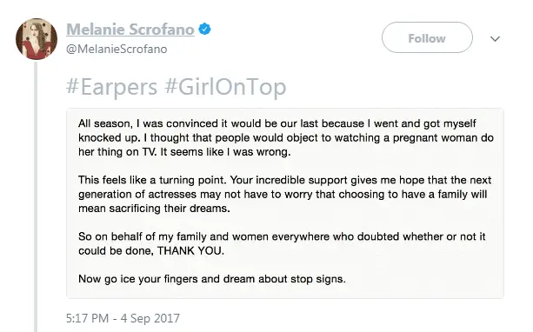Open the attached text image

285,203
